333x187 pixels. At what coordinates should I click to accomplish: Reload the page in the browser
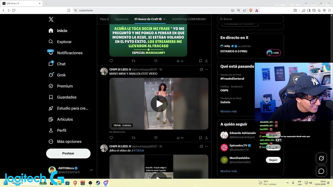tap(14, 10)
